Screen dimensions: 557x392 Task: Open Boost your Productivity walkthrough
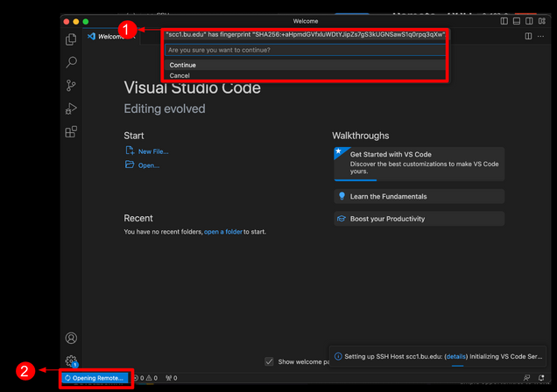420,219
